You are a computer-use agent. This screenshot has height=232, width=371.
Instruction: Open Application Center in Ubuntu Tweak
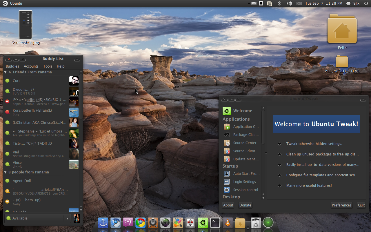click(241, 127)
